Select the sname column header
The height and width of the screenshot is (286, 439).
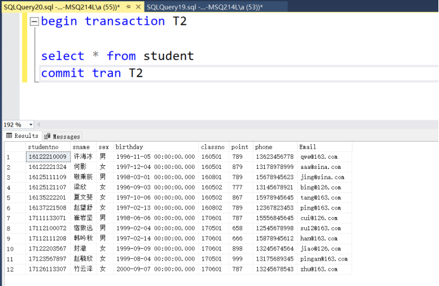(84, 147)
